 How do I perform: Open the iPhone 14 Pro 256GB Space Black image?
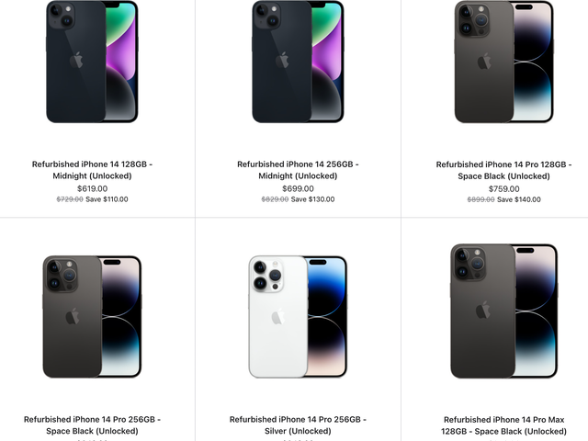92,317
